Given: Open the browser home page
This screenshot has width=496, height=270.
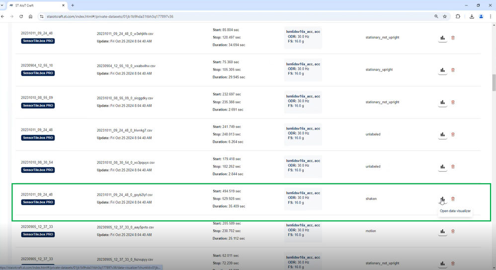Looking at the screenshot, I should click(x=30, y=16).
